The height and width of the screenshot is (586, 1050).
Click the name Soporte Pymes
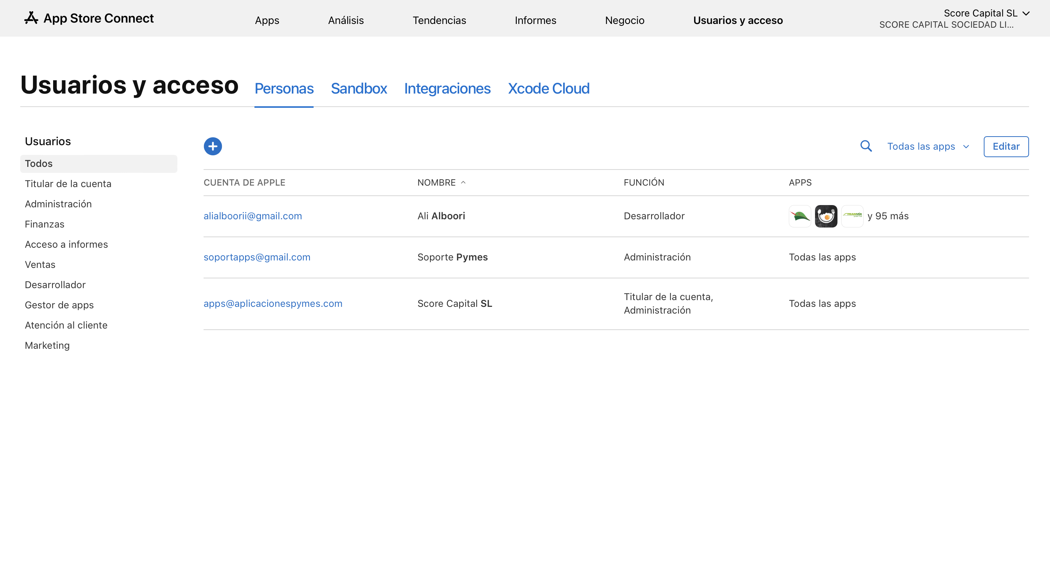[x=452, y=257]
